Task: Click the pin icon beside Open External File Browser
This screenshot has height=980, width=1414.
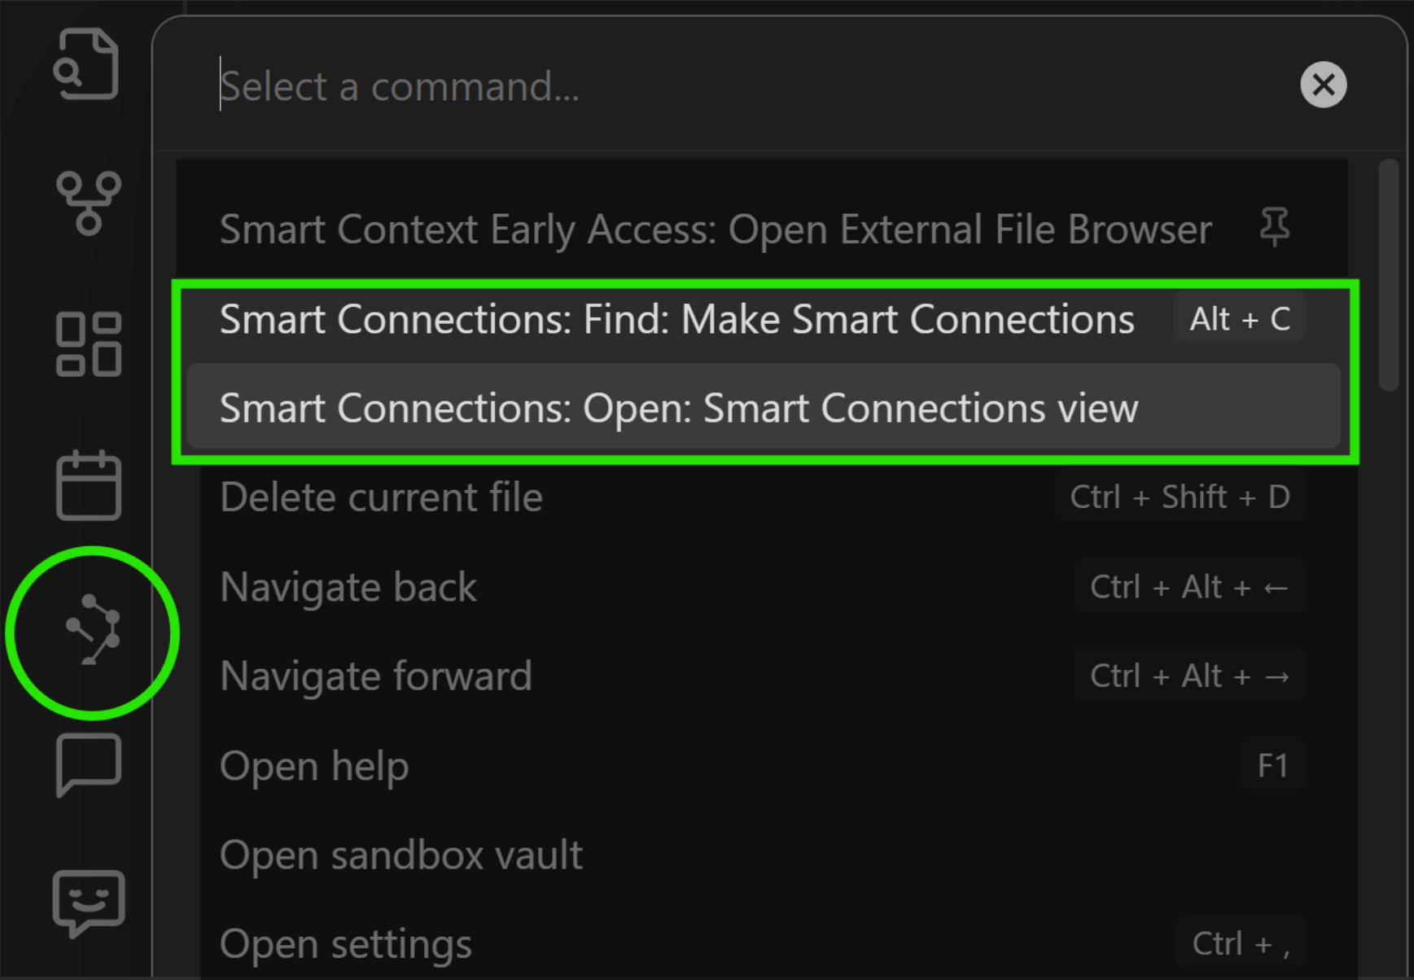Action: (x=1274, y=227)
